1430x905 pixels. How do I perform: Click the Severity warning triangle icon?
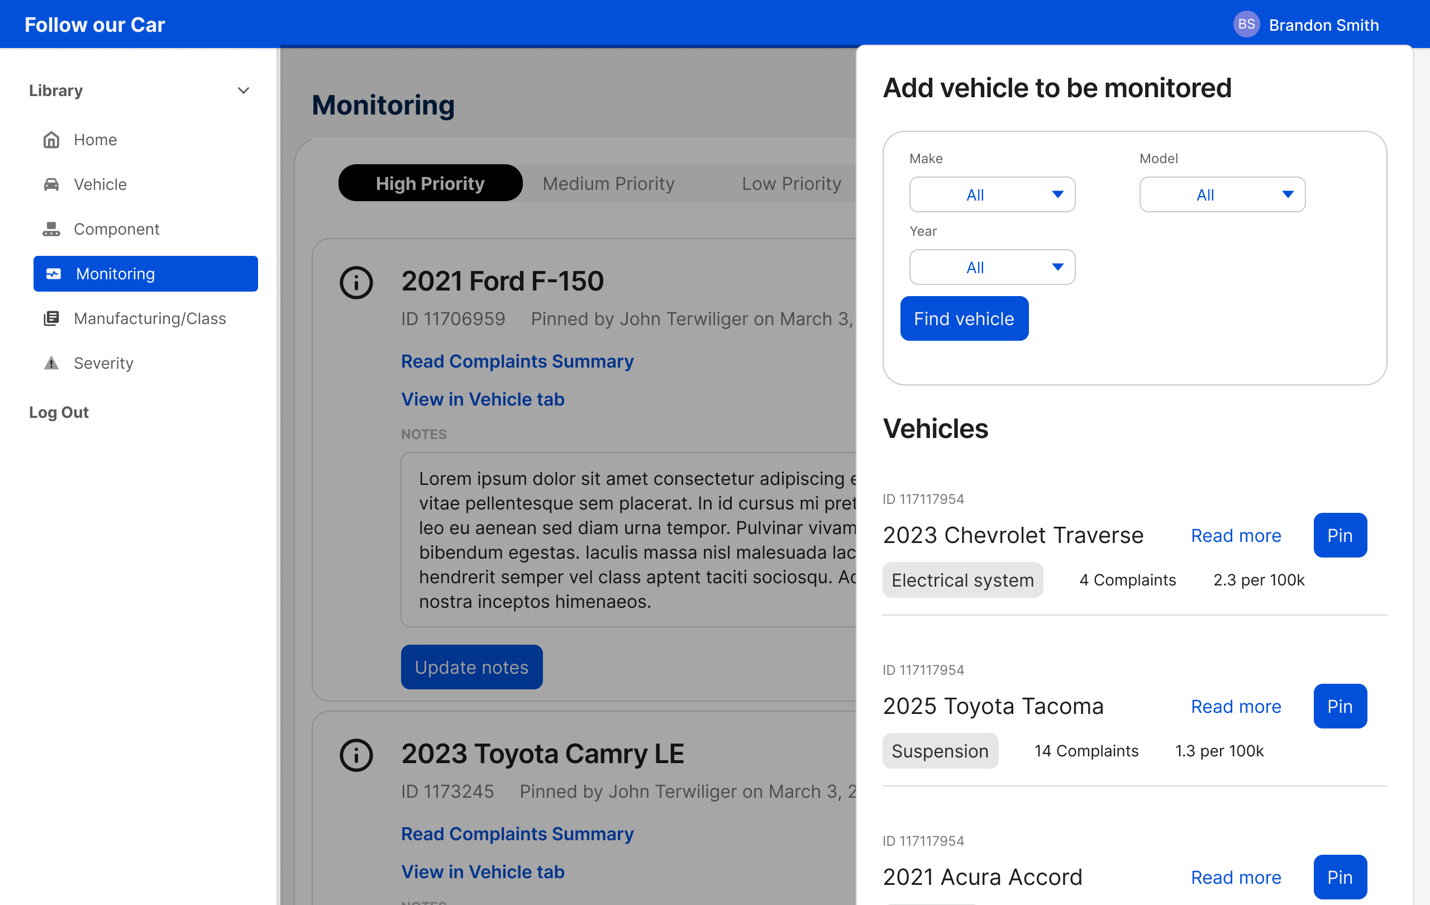point(51,363)
